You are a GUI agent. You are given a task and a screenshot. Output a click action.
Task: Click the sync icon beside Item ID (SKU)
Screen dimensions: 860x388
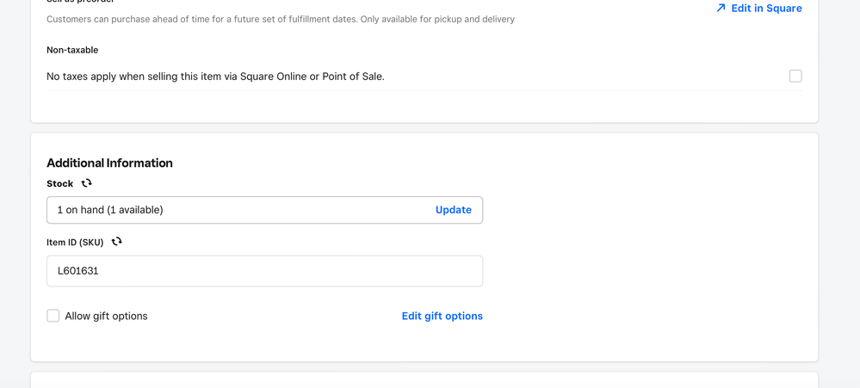[x=116, y=242]
